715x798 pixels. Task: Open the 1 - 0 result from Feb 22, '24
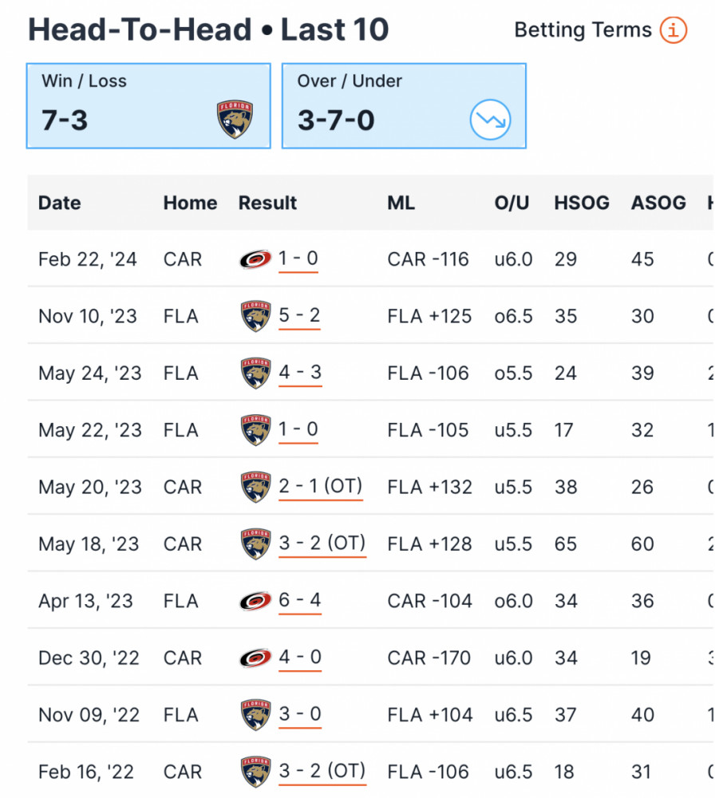tap(298, 259)
